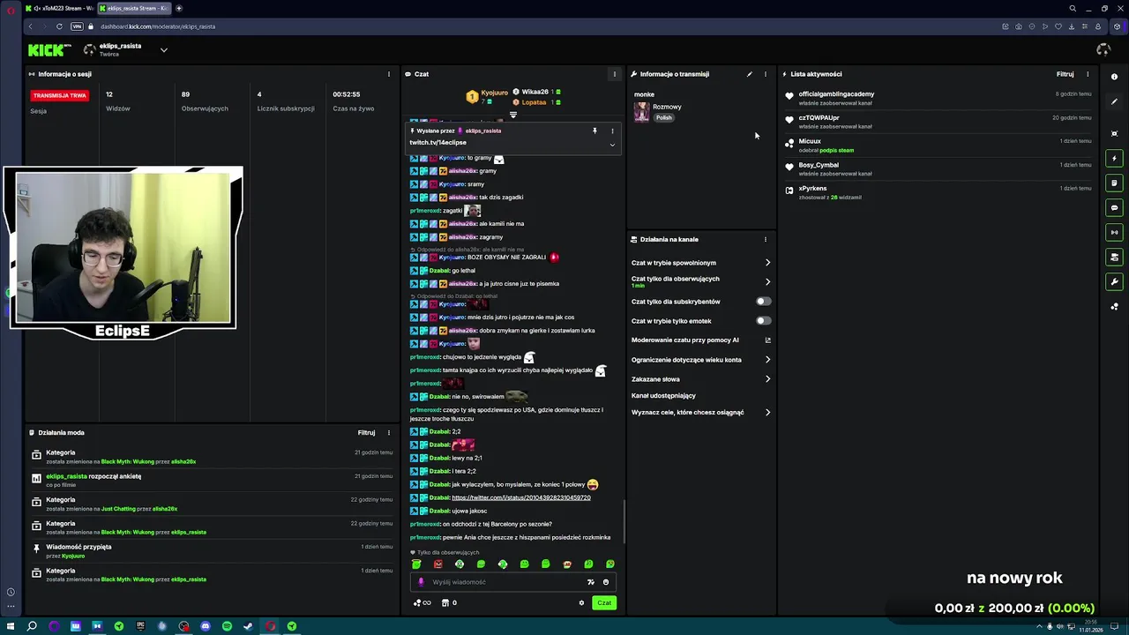1129x635 pixels.
Task: Click the info icon in right sidebar
Action: 1114,77
